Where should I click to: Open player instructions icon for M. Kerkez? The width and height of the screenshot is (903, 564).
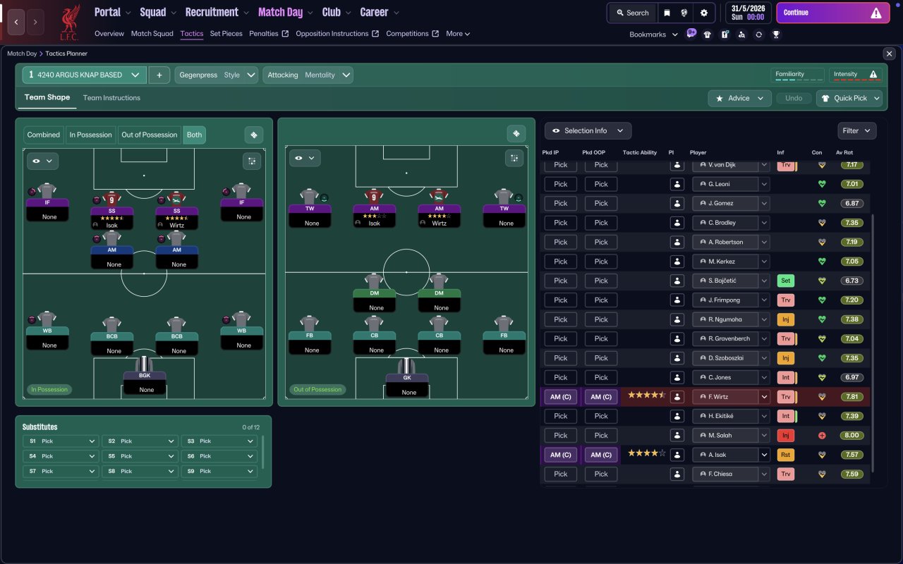pos(677,262)
